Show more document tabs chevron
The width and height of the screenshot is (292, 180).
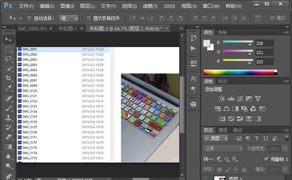(x=181, y=28)
